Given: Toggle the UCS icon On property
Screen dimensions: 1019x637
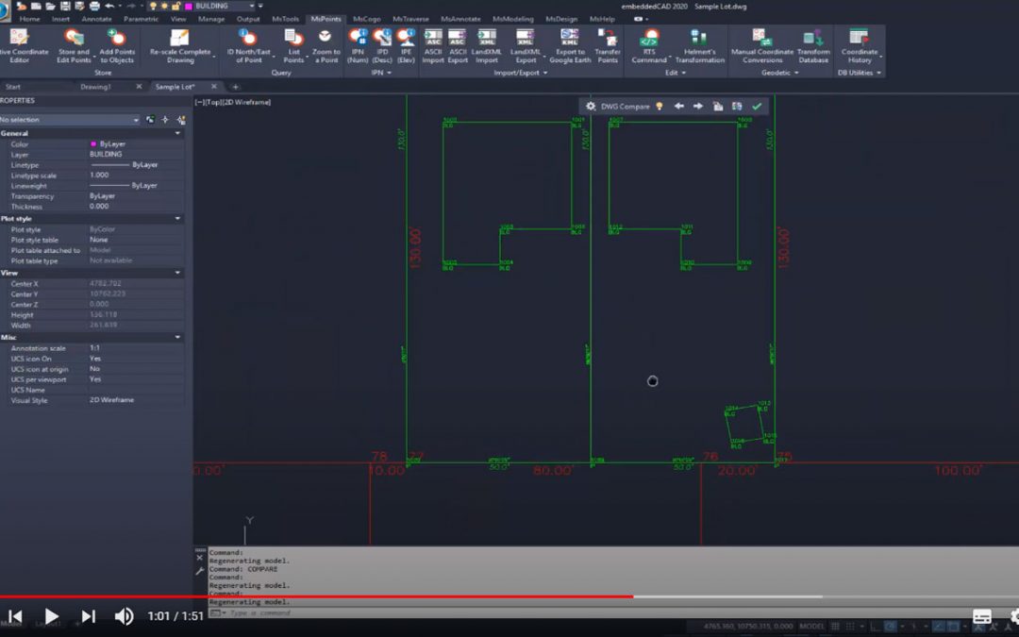Looking at the screenshot, I should pyautogui.click(x=95, y=359).
